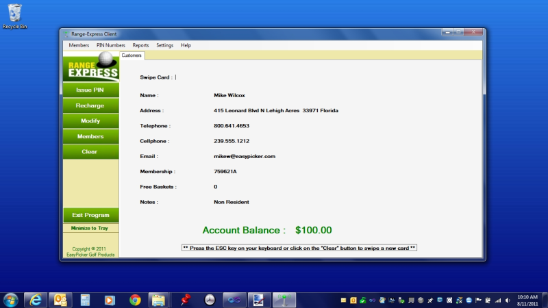The width and height of the screenshot is (548, 308).
Task: Click the red pushpin taskbar icon
Action: click(x=184, y=300)
